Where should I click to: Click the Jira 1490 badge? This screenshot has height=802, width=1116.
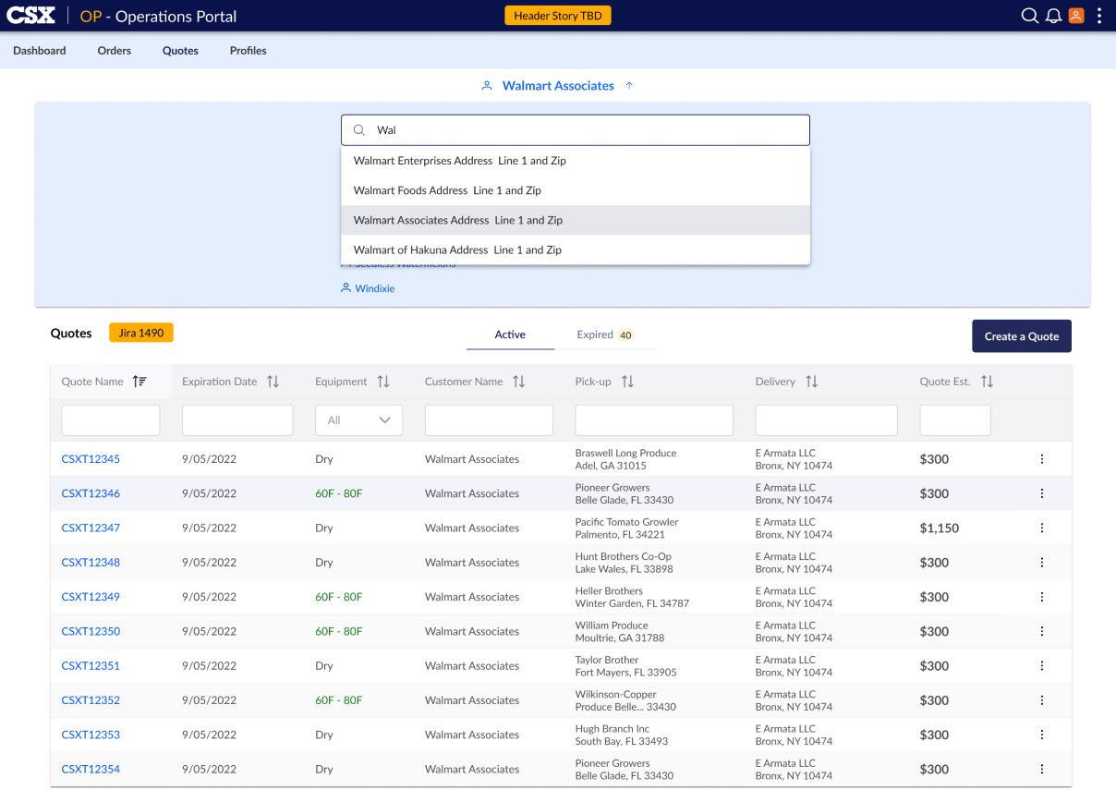141,333
